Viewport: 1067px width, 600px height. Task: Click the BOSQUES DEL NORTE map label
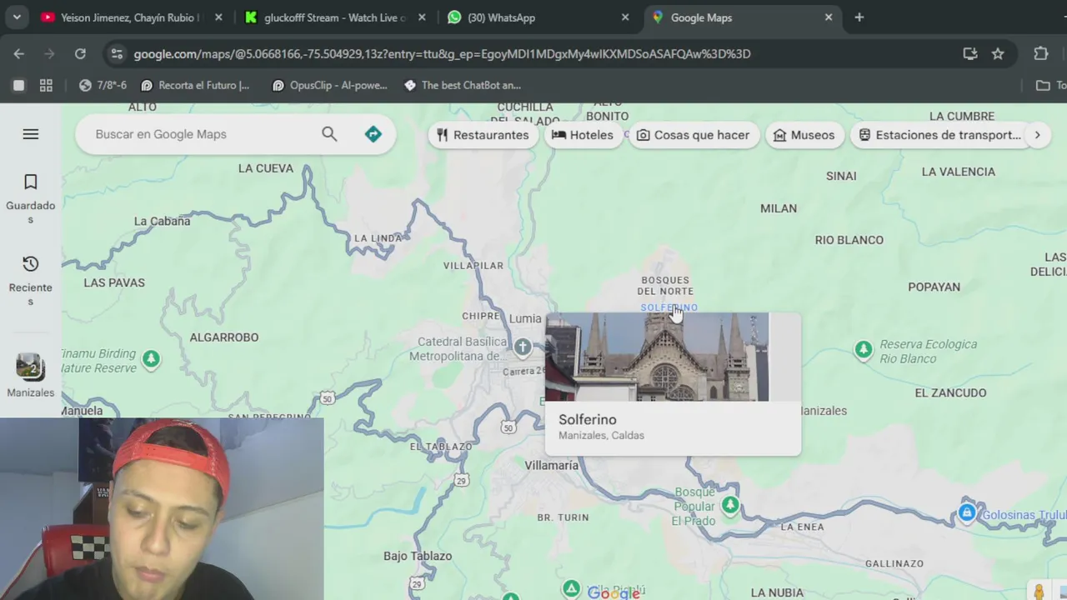click(665, 286)
